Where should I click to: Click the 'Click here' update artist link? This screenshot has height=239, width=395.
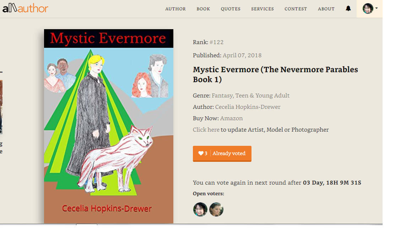click(x=206, y=129)
